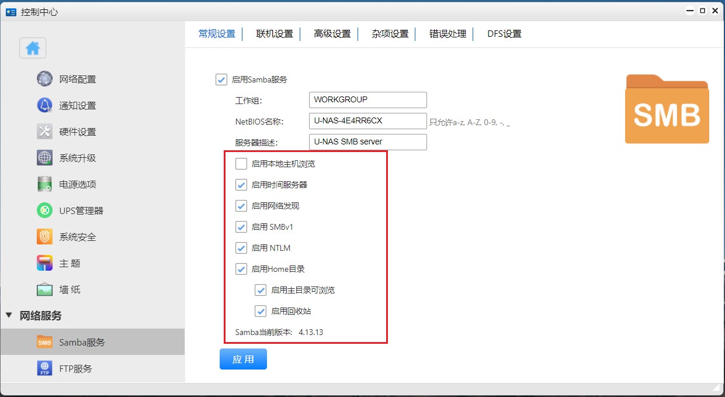Switch to the 高级设置 tab
The width and height of the screenshot is (725, 397).
[x=332, y=34]
